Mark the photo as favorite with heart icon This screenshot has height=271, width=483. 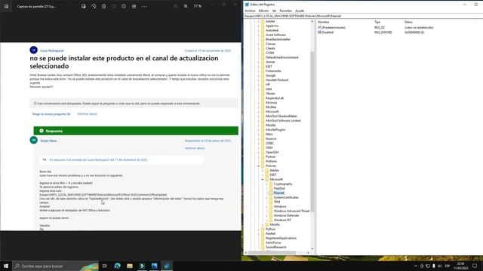tap(114, 6)
